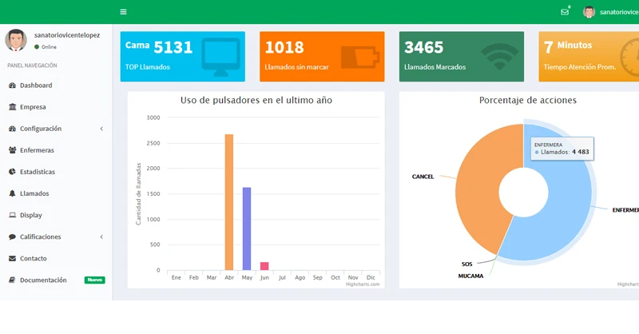
Task: Click the Dic label on x-axis
Action: pyautogui.click(x=371, y=277)
